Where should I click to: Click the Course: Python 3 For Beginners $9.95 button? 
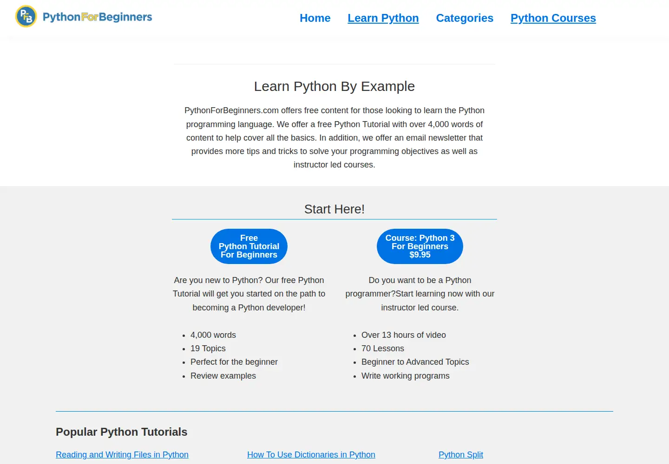[420, 246]
